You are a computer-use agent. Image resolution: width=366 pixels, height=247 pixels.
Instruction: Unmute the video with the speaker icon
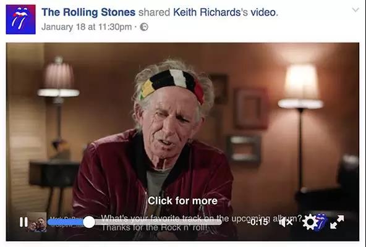[286, 222]
